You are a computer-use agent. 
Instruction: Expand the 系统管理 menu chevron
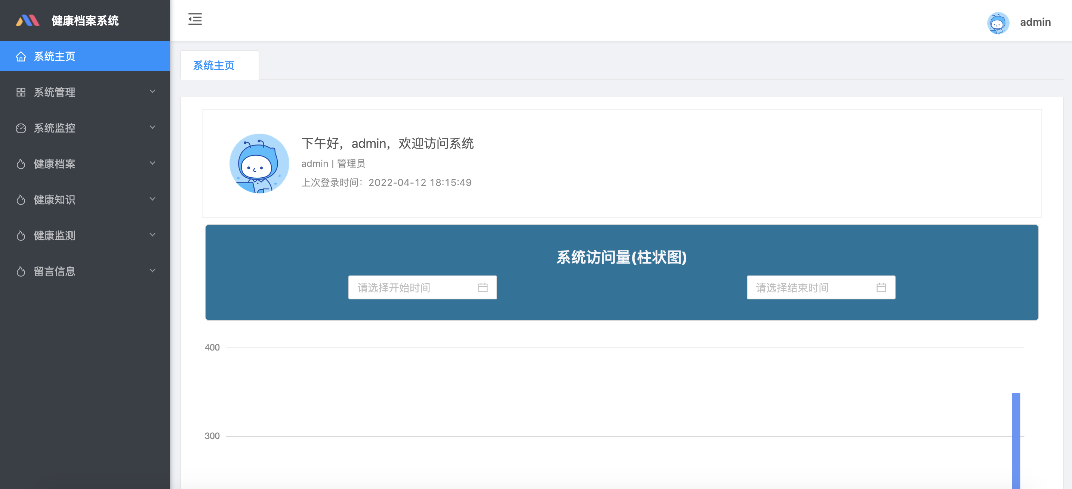[x=152, y=91]
